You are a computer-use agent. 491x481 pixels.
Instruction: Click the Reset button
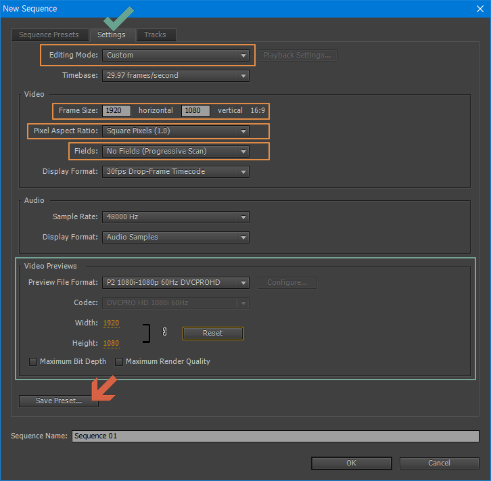[x=213, y=334]
